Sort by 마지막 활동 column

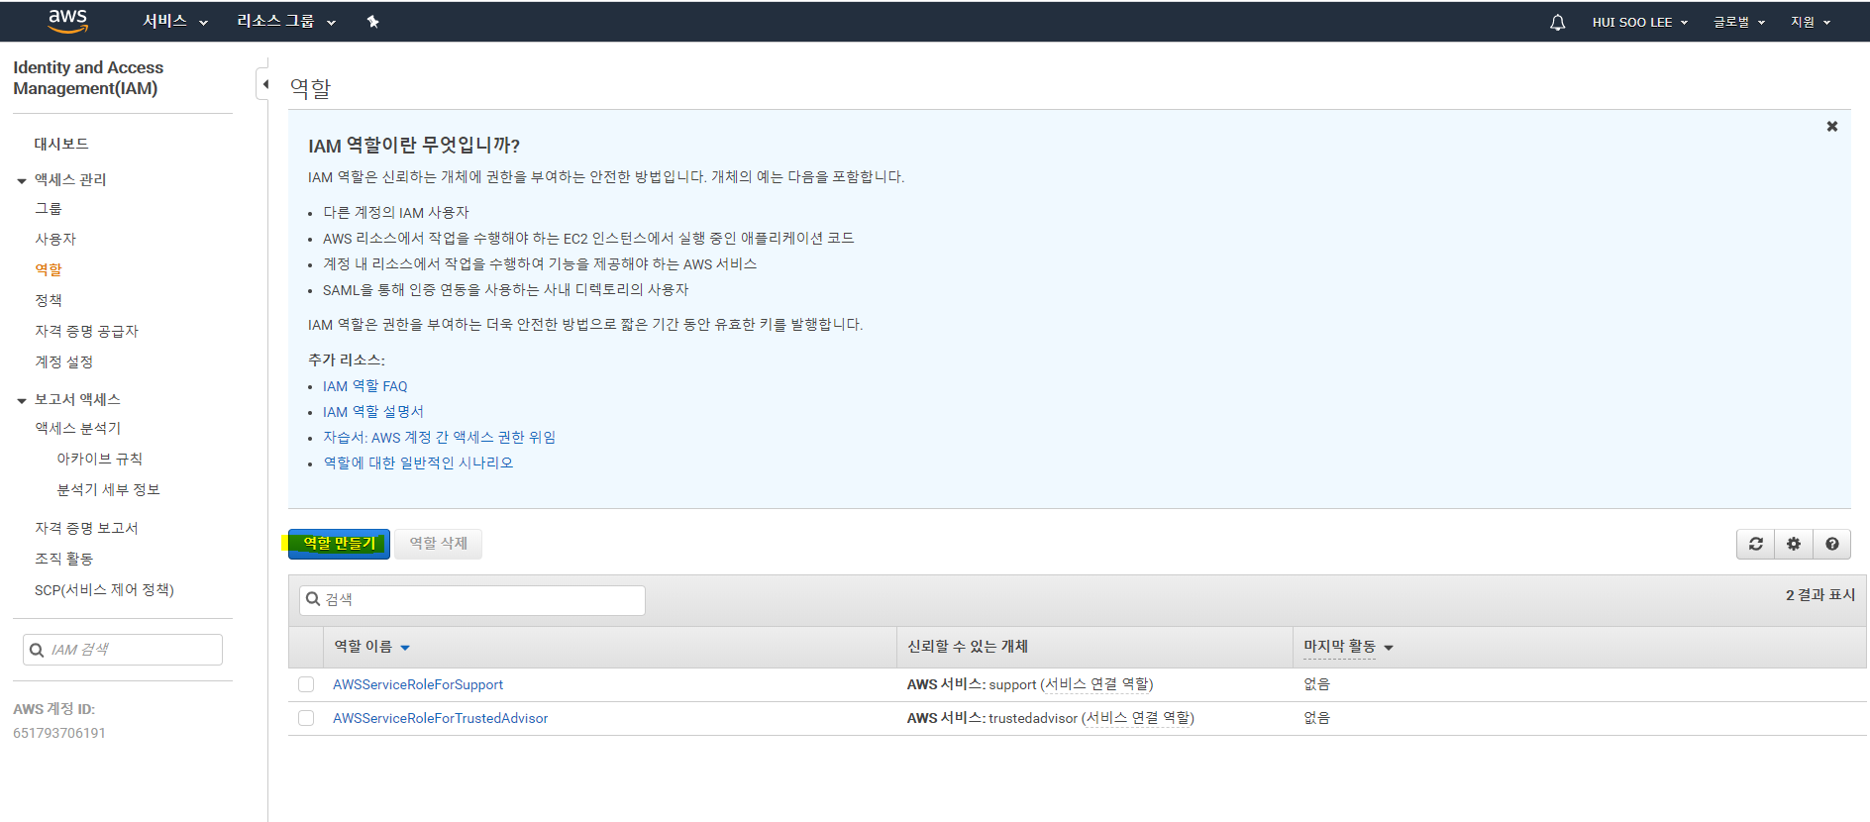tap(1348, 647)
